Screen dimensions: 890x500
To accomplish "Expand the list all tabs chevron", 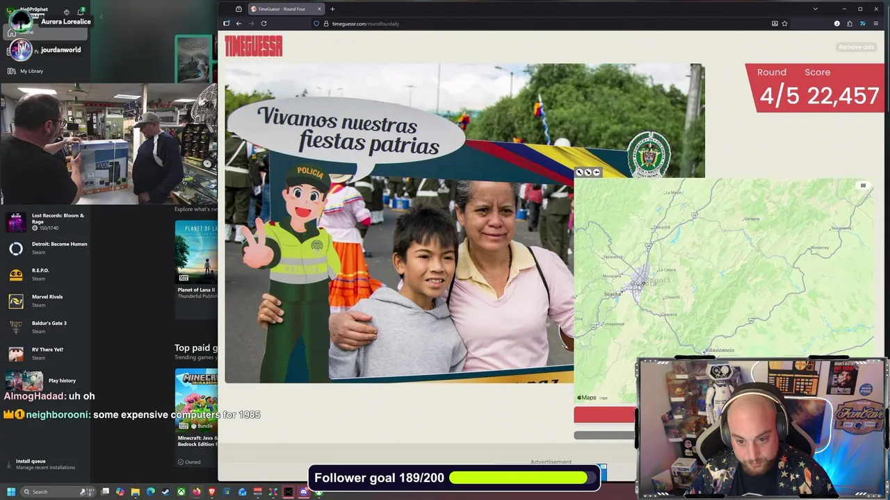I will click(x=815, y=9).
